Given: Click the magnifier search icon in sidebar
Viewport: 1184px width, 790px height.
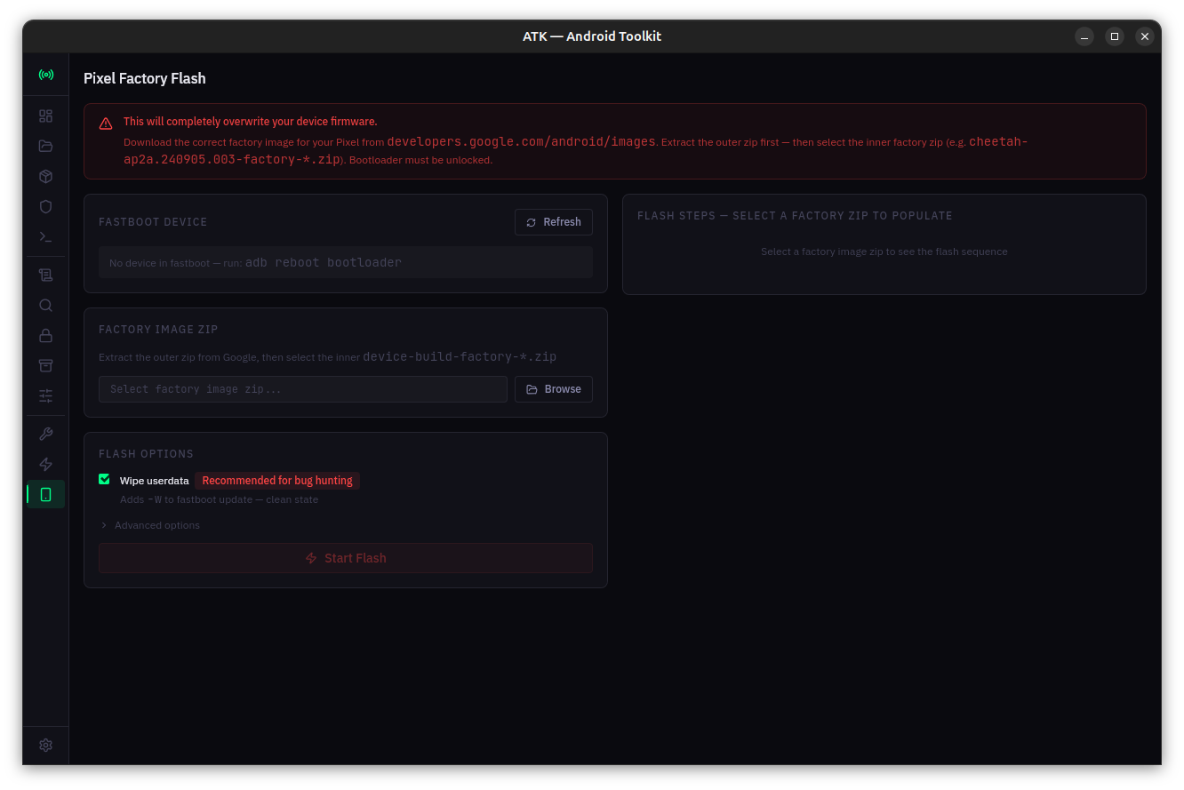Looking at the screenshot, I should coord(46,306).
